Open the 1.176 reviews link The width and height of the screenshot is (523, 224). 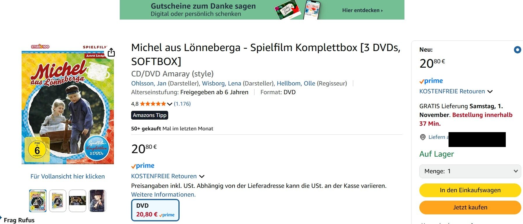point(182,104)
